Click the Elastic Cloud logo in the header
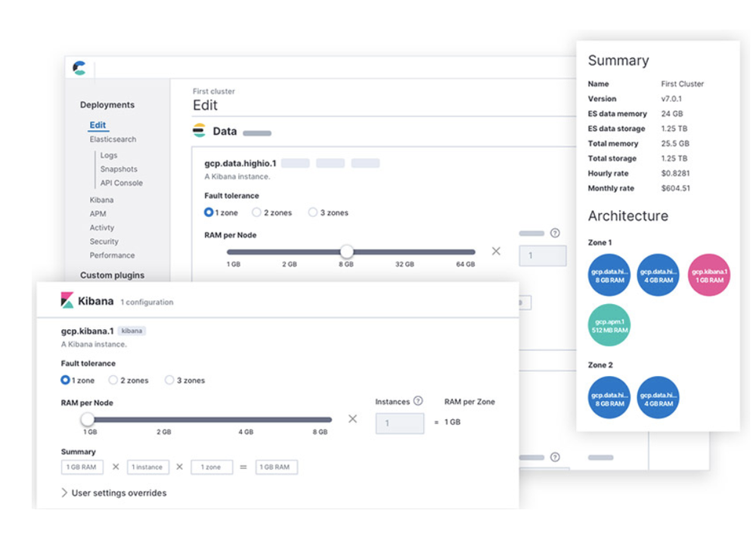This screenshot has height=559, width=756. 79,68
